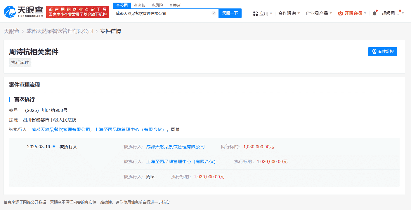The width and height of the screenshot is (411, 210).
Task: Click the crown icon beside 开通会员
Action: click(341, 13)
